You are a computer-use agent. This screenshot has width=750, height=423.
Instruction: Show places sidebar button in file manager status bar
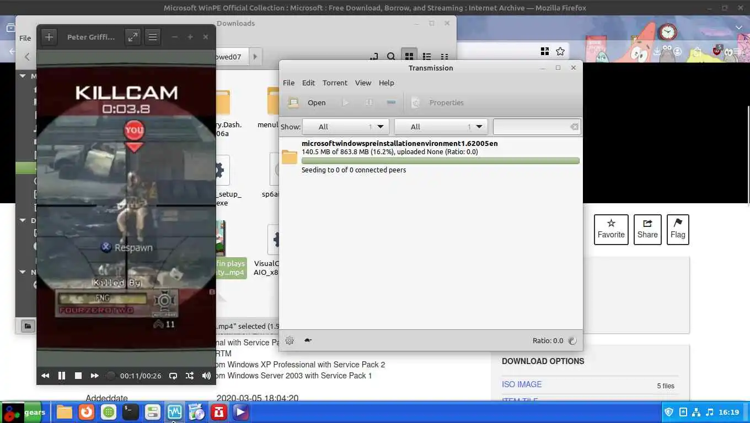pyautogui.click(x=28, y=326)
